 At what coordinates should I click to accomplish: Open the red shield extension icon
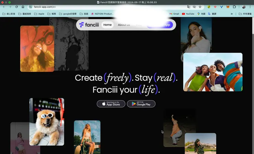(x=215, y=7)
